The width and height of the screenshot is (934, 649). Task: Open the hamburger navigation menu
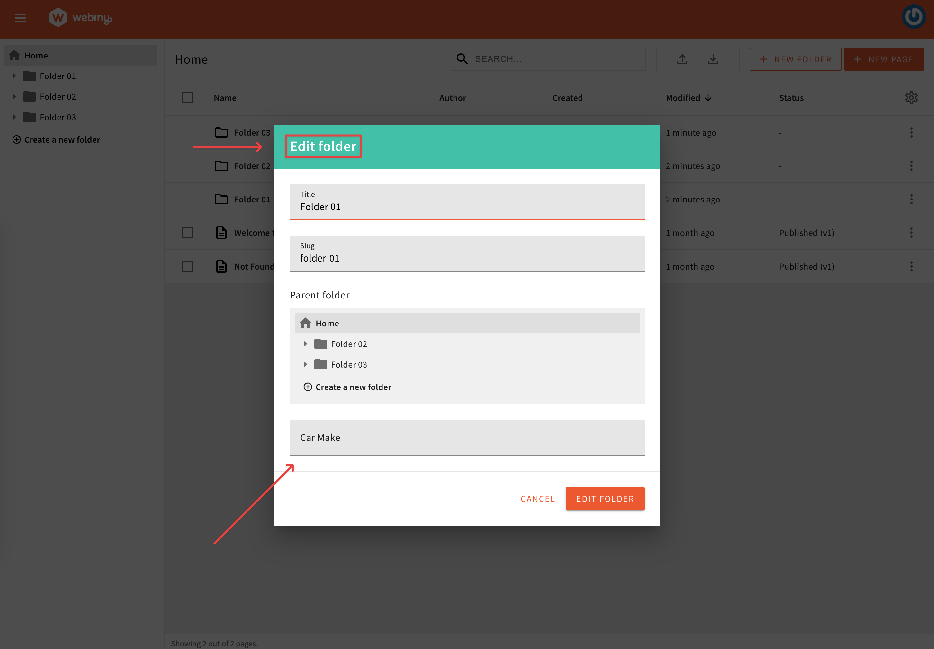(x=20, y=17)
